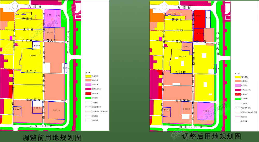259x142 pixels.
Task: Click the white D-59 parcel on right map
Action: [x=208, y=19]
